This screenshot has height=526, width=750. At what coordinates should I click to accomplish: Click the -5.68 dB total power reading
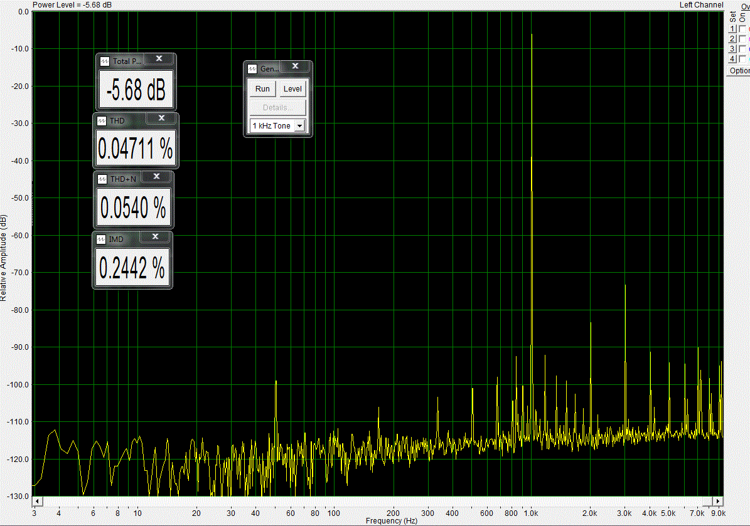click(136, 90)
